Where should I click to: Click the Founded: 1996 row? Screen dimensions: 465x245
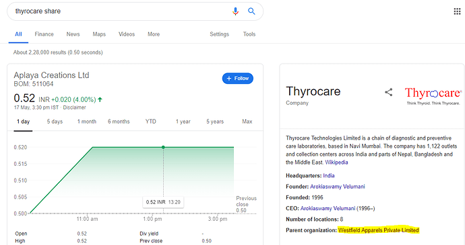click(x=304, y=197)
